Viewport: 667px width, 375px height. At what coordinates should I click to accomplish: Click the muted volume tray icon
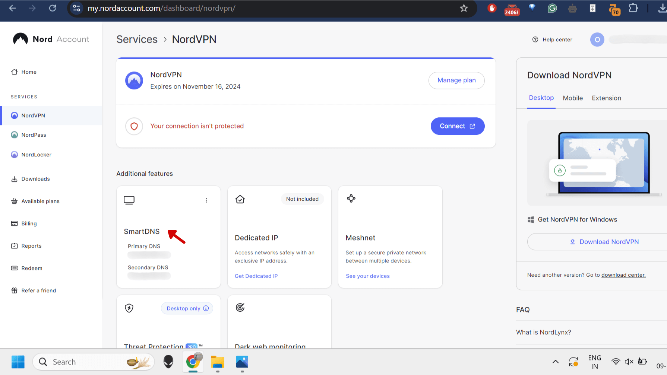pyautogui.click(x=629, y=362)
